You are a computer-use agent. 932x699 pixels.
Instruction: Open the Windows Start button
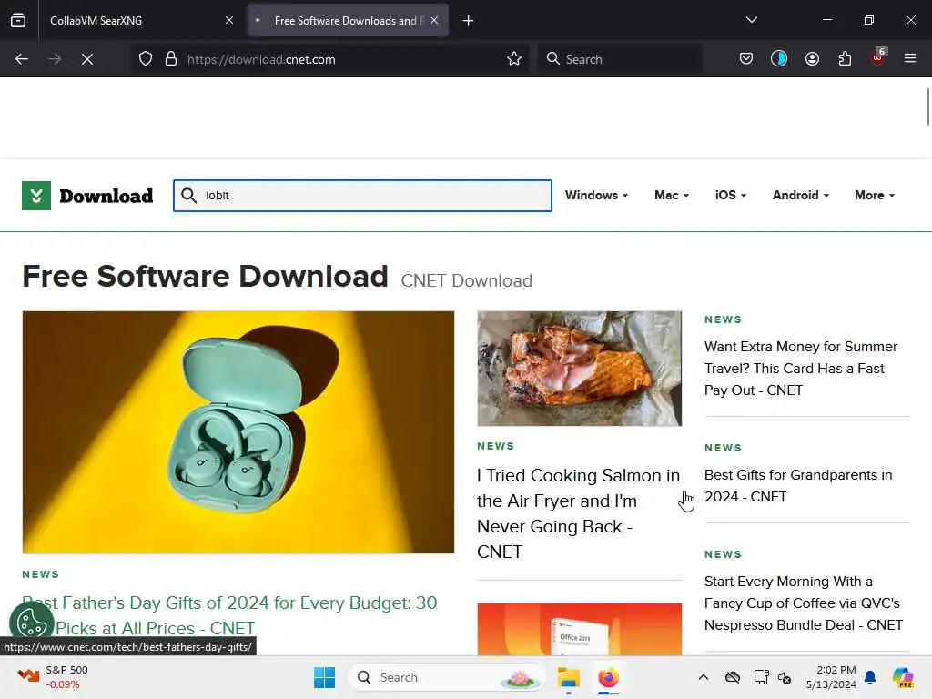pos(325,677)
